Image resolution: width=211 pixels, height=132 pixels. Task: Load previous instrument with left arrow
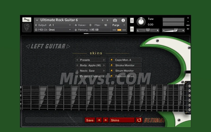[x=102, y=20]
